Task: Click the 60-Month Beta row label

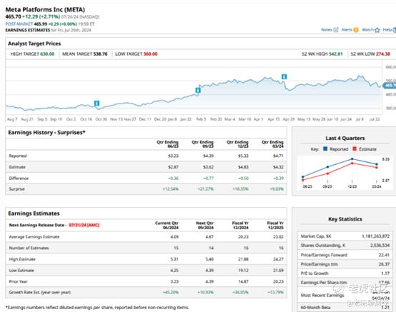Action: [315, 308]
